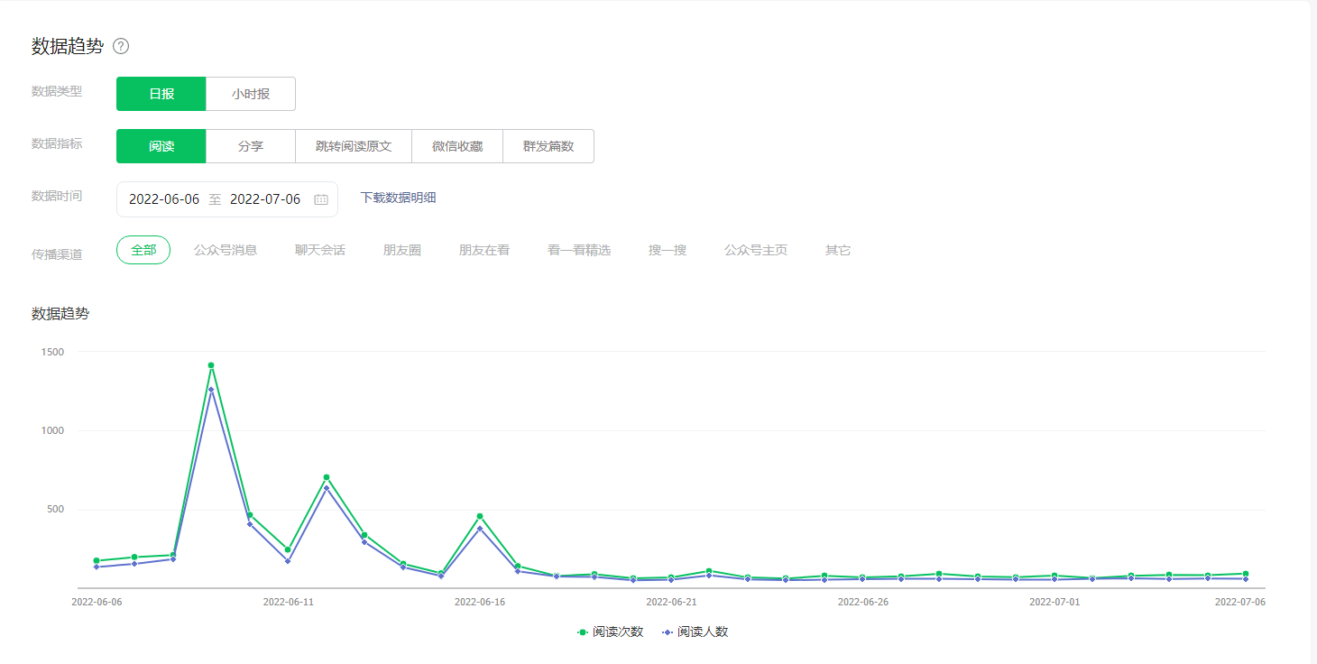
Task: Click the help question mark icon beside 数据趋势
Action: tap(121, 47)
